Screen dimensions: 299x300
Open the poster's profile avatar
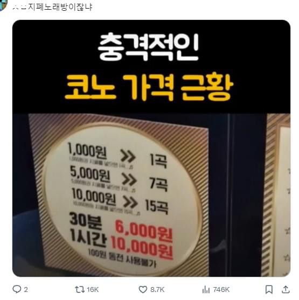[3, 5]
